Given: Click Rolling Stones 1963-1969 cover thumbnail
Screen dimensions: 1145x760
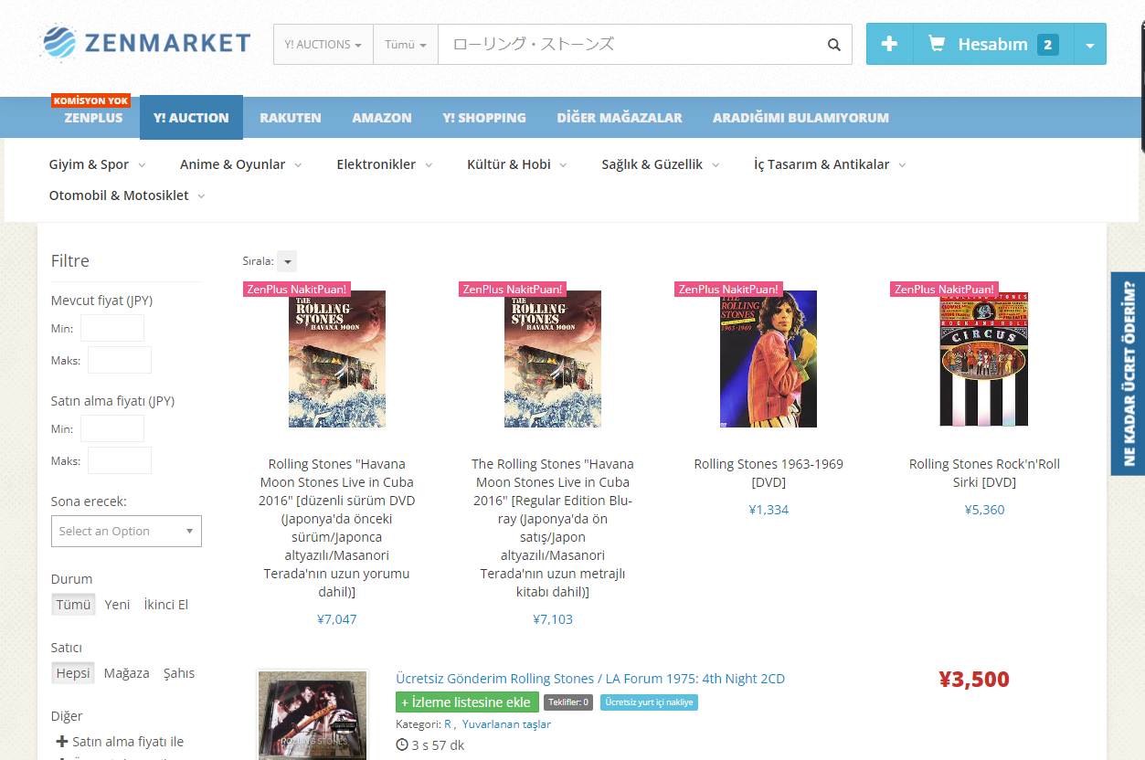Looking at the screenshot, I should (x=769, y=359).
